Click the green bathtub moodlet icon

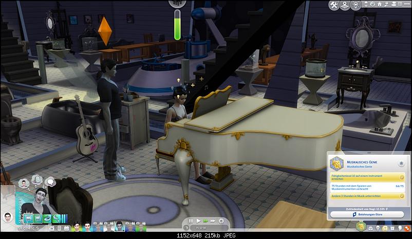pos(47,218)
